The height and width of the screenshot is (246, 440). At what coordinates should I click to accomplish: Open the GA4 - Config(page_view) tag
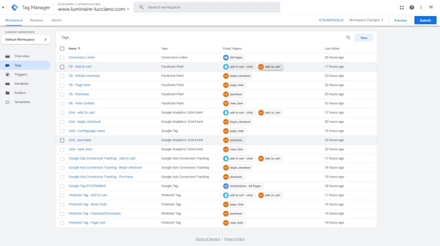87,131
